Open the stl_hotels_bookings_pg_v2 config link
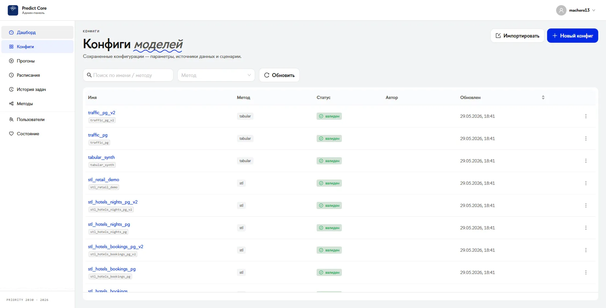The height and width of the screenshot is (308, 606). 116,247
